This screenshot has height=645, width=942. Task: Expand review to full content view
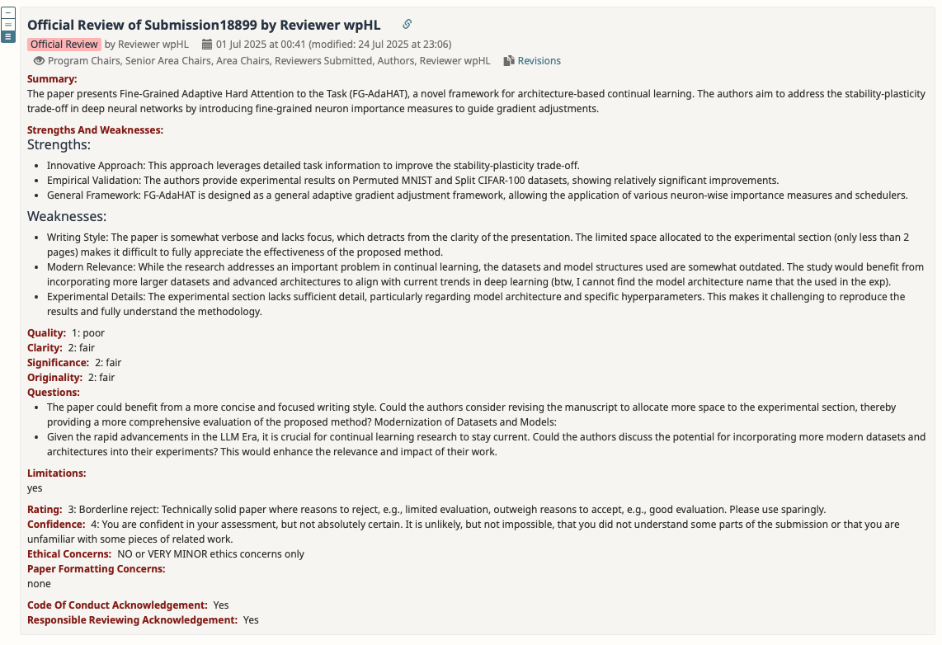pyautogui.click(x=8, y=36)
